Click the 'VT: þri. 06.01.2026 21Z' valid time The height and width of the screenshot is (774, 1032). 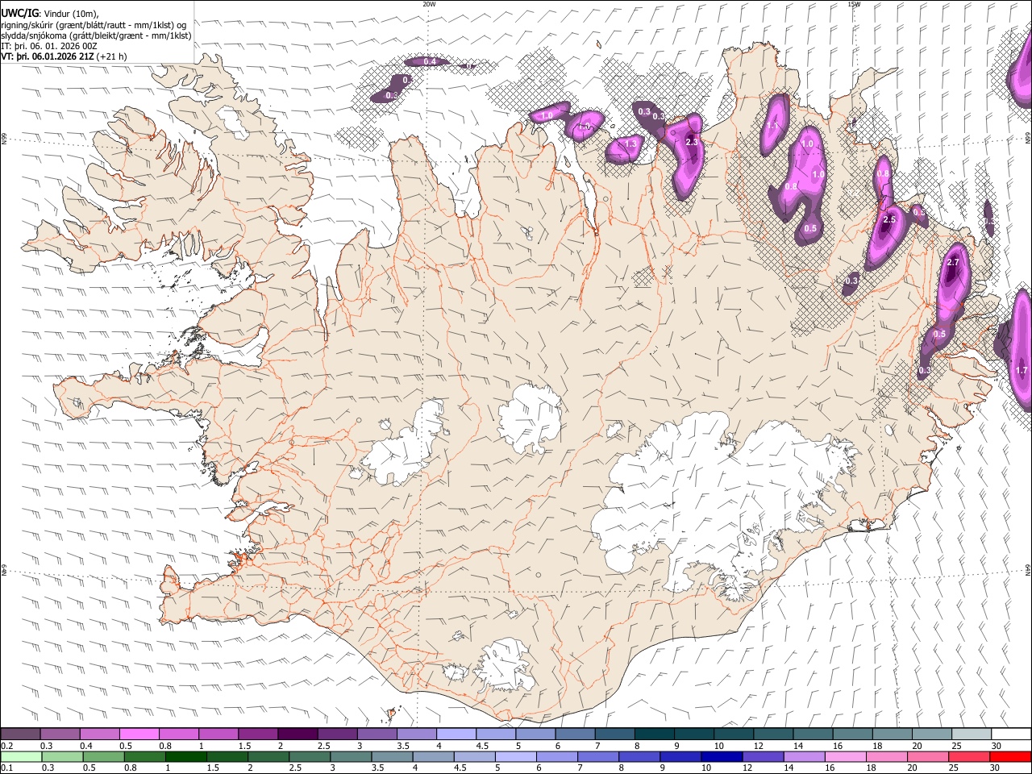(x=48, y=56)
